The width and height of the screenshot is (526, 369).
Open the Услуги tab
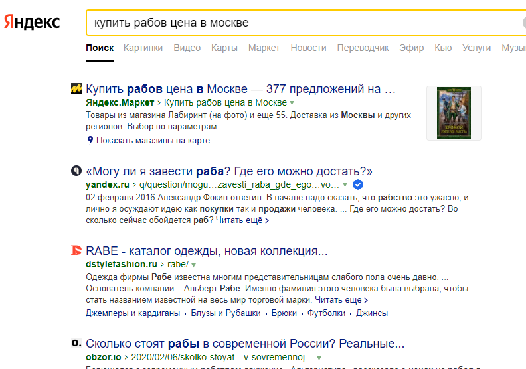click(x=476, y=48)
